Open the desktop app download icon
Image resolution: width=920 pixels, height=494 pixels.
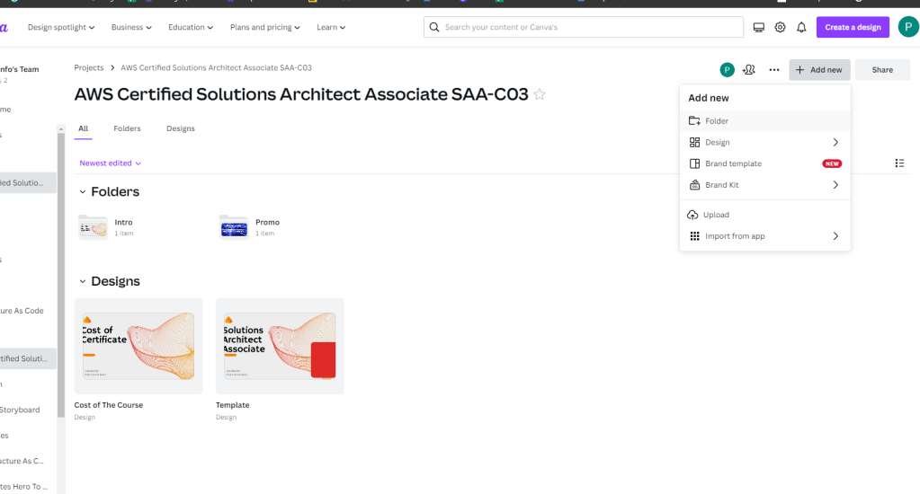(759, 27)
